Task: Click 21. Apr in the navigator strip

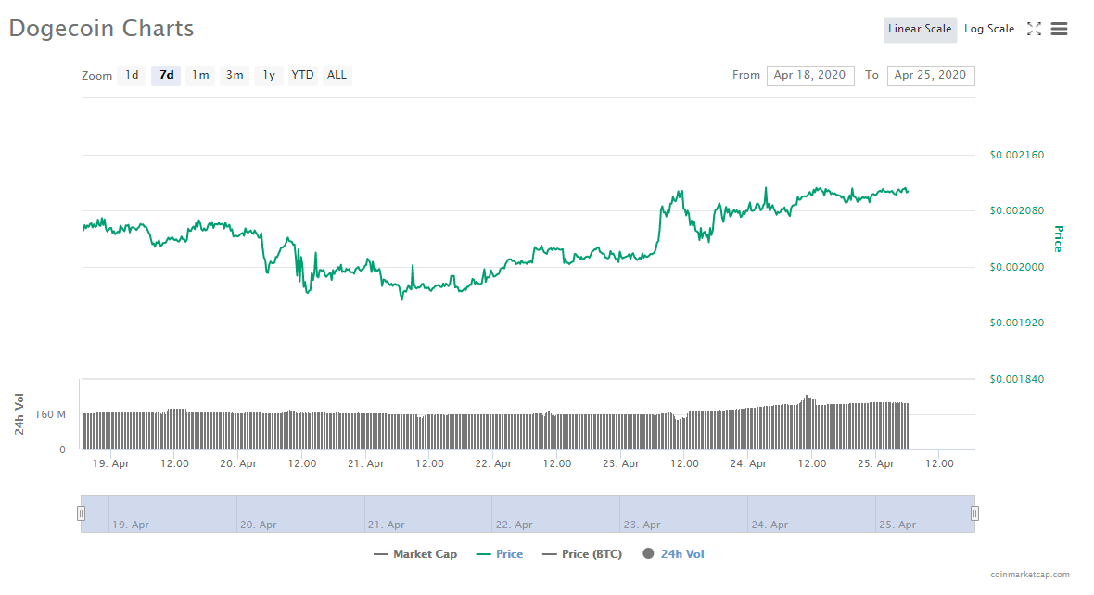Action: tap(386, 525)
